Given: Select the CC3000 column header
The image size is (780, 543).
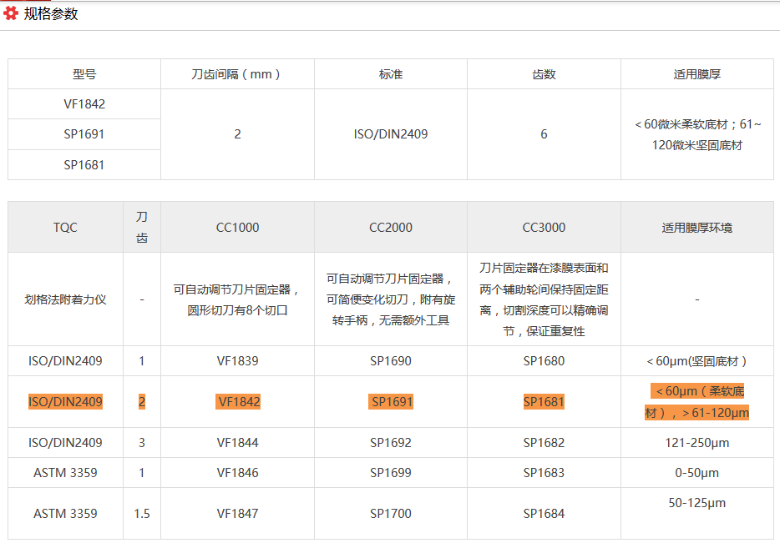Looking at the screenshot, I should coord(544,227).
